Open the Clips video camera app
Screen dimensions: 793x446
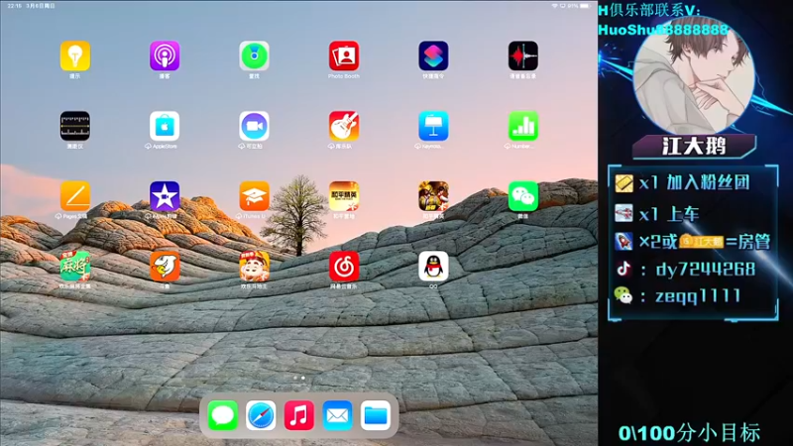[x=254, y=126]
